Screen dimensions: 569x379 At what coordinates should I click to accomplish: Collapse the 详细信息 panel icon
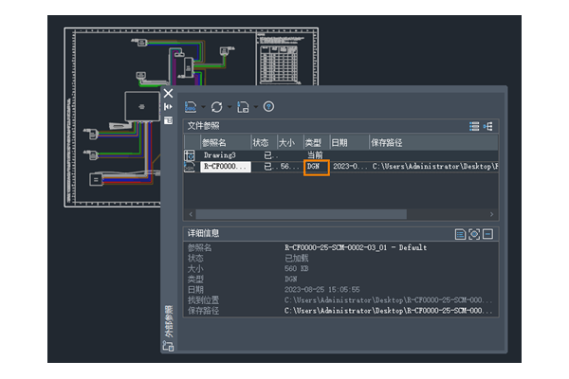pyautogui.click(x=487, y=234)
